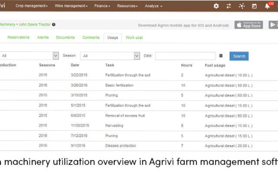
Task: Click the Task column header
Action: (110, 65)
